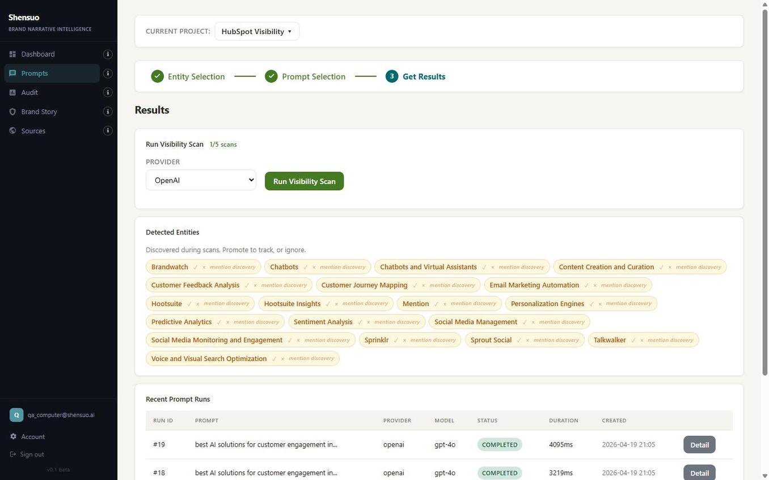Click the Q user avatar

pyautogui.click(x=16, y=414)
